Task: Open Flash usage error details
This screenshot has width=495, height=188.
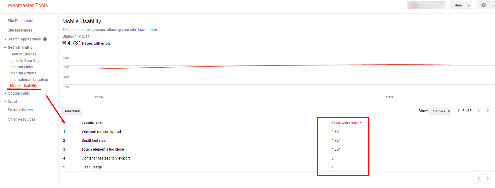Action: coord(92,167)
